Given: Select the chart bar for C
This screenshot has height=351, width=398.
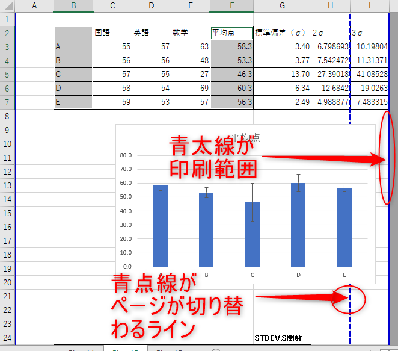Looking at the screenshot, I should 253,235.
